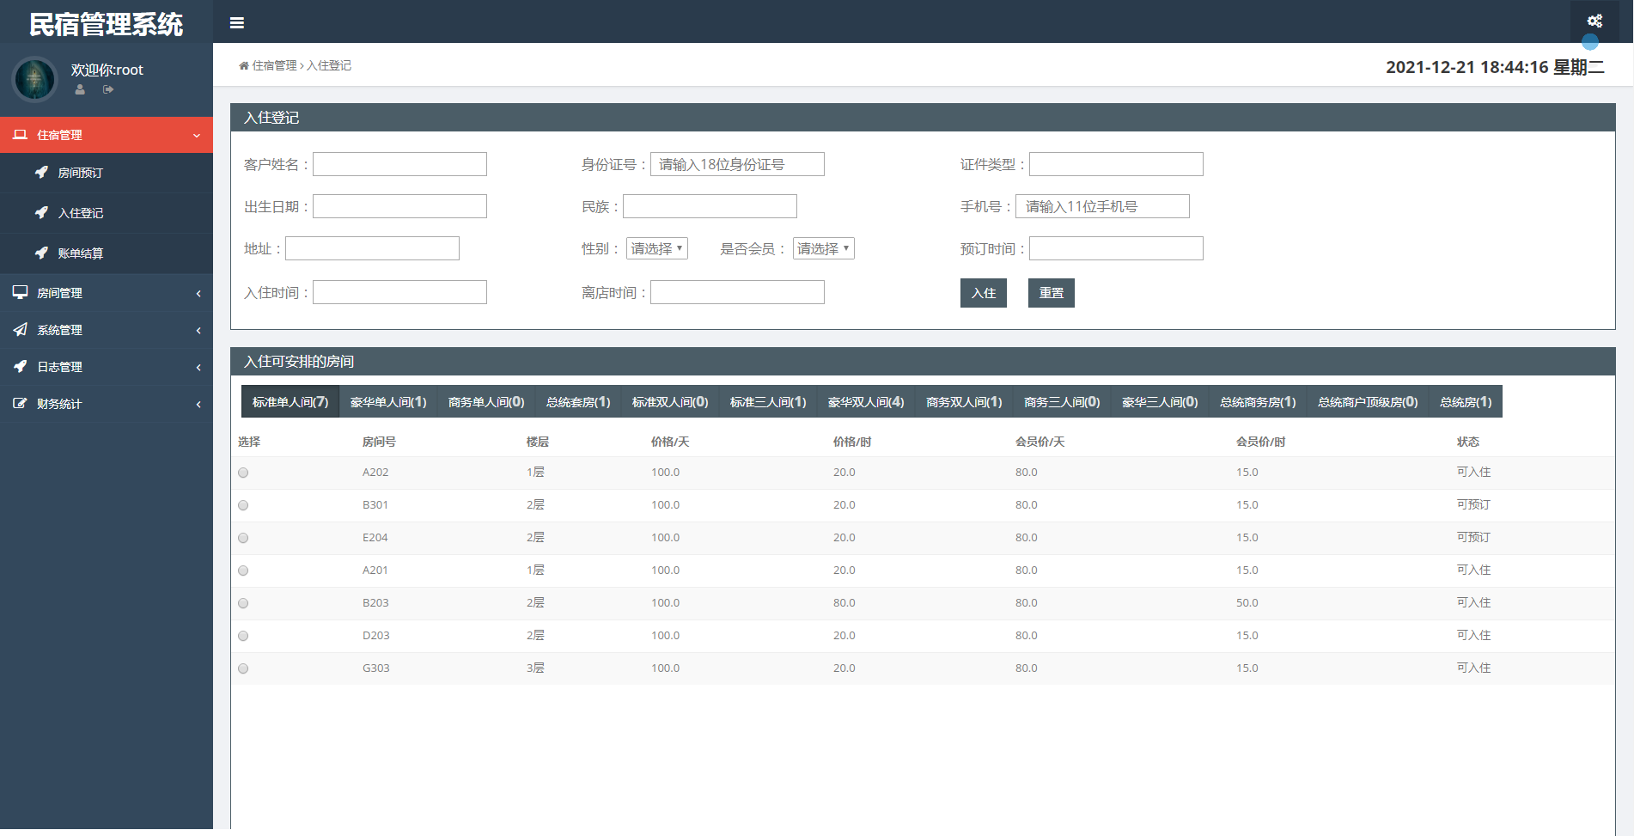1634x836 pixels.
Task: Focus the 入住时间 input field
Action: pyautogui.click(x=399, y=292)
